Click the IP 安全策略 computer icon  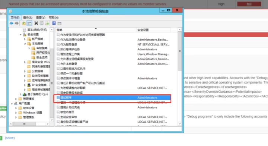coord(29,85)
